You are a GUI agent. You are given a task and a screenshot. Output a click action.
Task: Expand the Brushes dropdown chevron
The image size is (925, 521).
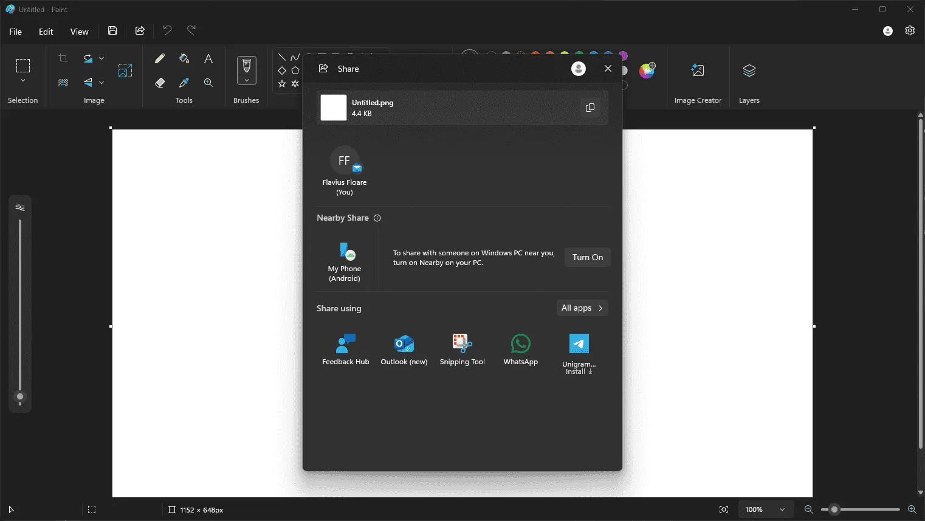coord(246,80)
